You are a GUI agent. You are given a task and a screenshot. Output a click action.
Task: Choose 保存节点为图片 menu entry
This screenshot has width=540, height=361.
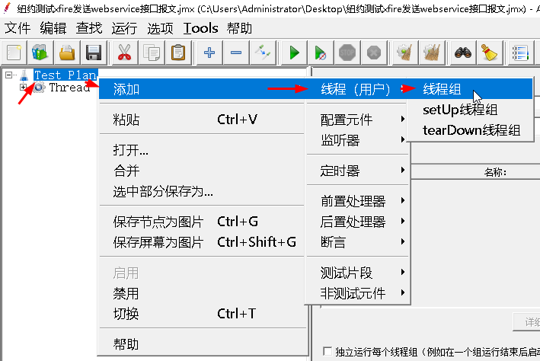pos(202,222)
